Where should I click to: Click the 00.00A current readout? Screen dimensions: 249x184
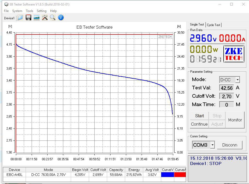[x=232, y=38]
